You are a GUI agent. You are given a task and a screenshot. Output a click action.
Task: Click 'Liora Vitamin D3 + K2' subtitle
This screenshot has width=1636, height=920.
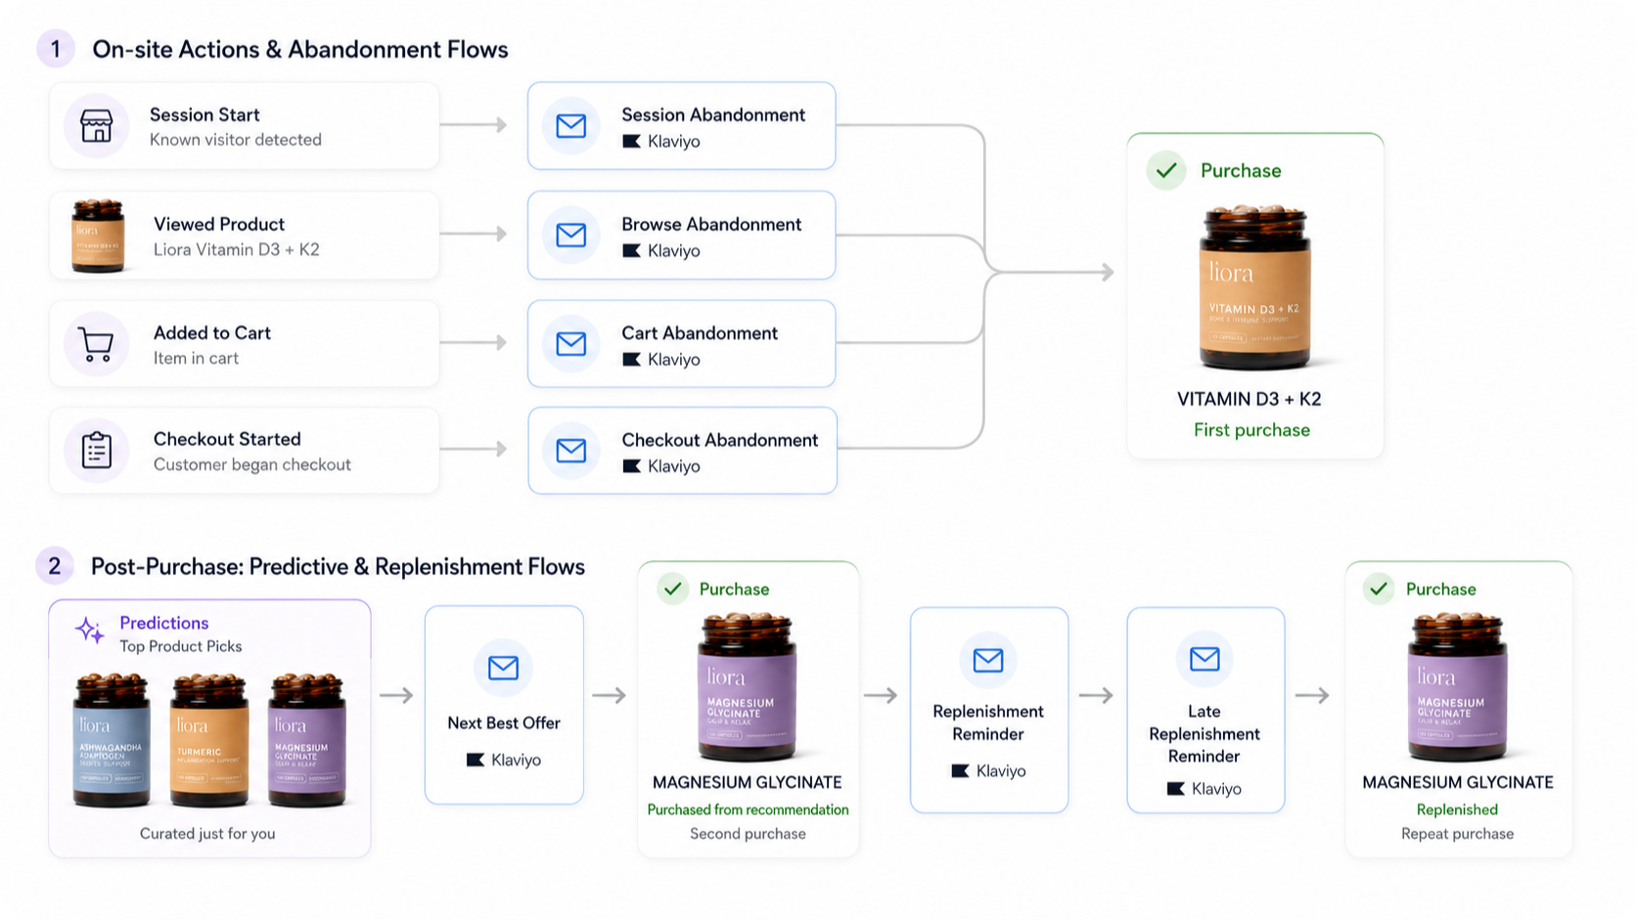pos(237,249)
